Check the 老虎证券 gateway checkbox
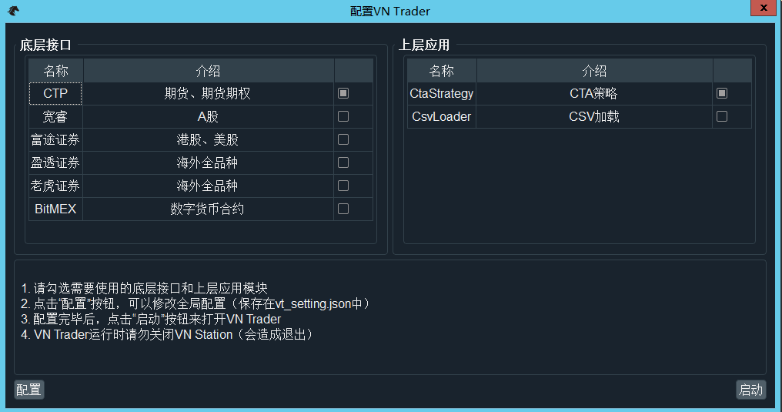Viewport: 782px width, 412px height. 343,186
